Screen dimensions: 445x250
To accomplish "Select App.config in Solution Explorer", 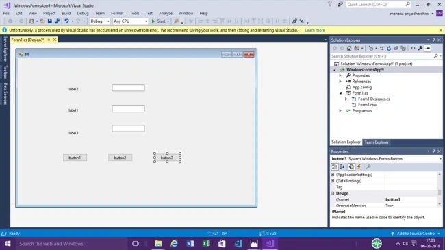I will 362,87.
